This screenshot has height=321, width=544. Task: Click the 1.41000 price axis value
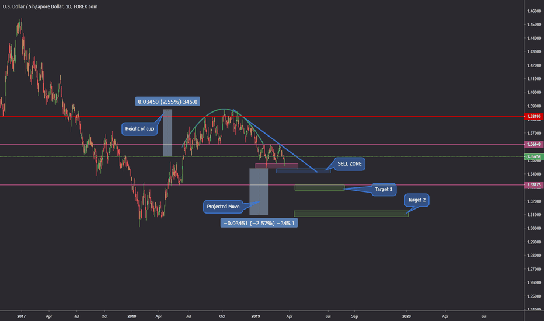coord(534,79)
